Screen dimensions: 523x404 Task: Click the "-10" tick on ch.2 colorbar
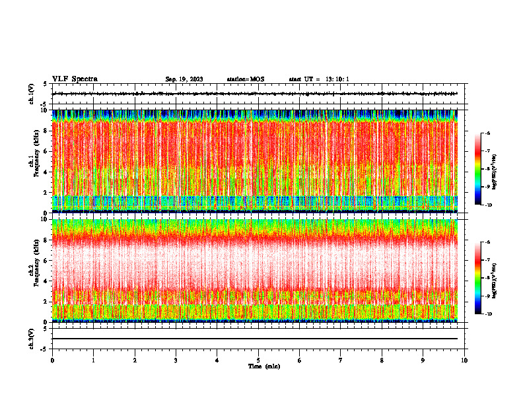[488, 314]
